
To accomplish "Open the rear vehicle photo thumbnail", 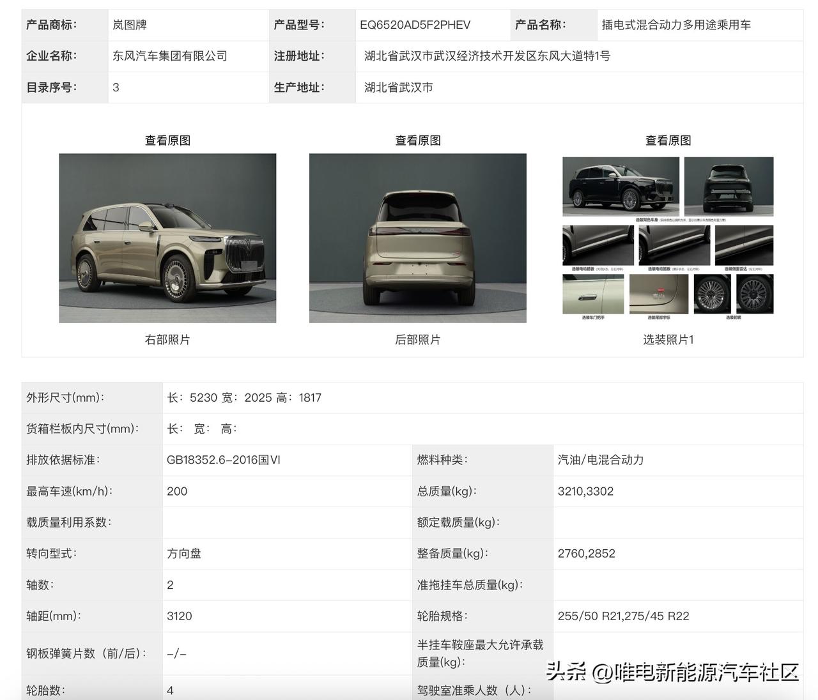I will click(418, 238).
